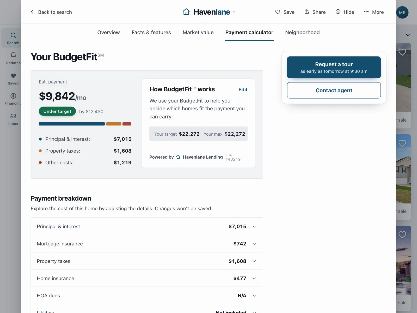Click the Your max $22,272 value
Screen dimensions: 417x313
[235, 134]
